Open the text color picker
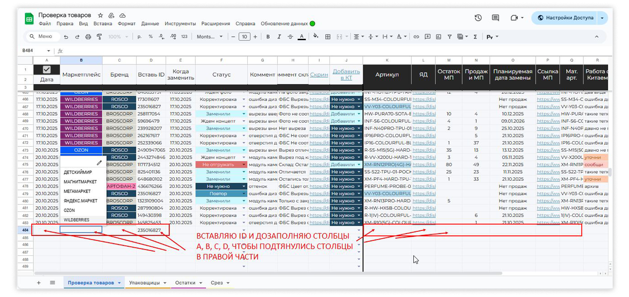Screen dimensions: 629x297 (x=301, y=37)
